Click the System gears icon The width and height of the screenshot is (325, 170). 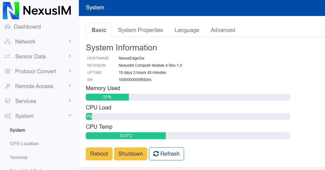click(x=8, y=116)
